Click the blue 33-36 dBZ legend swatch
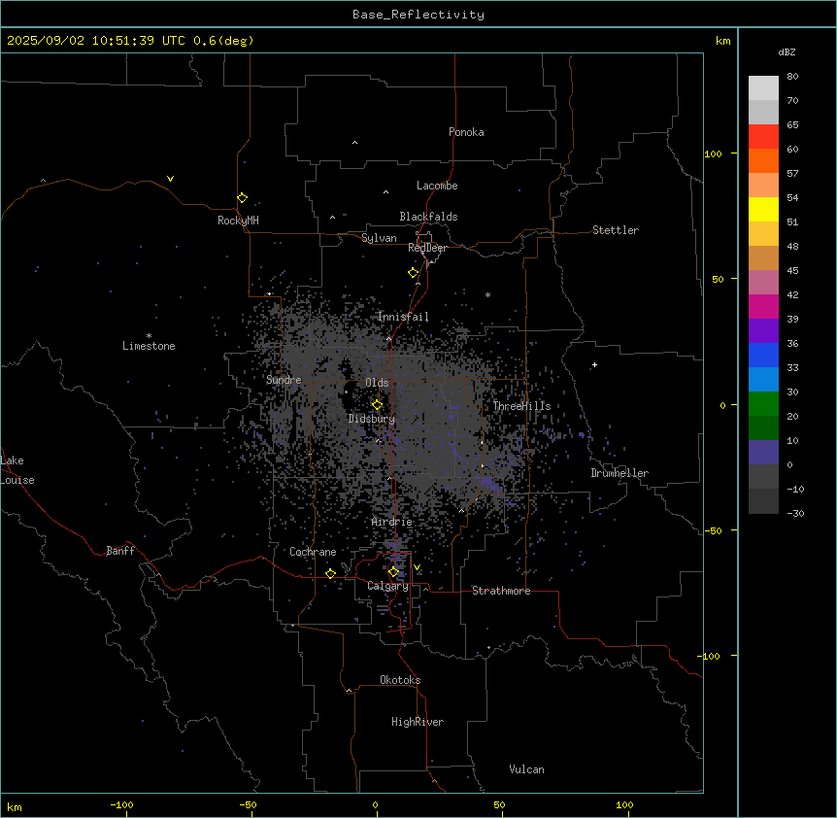837x818 pixels. [x=763, y=355]
